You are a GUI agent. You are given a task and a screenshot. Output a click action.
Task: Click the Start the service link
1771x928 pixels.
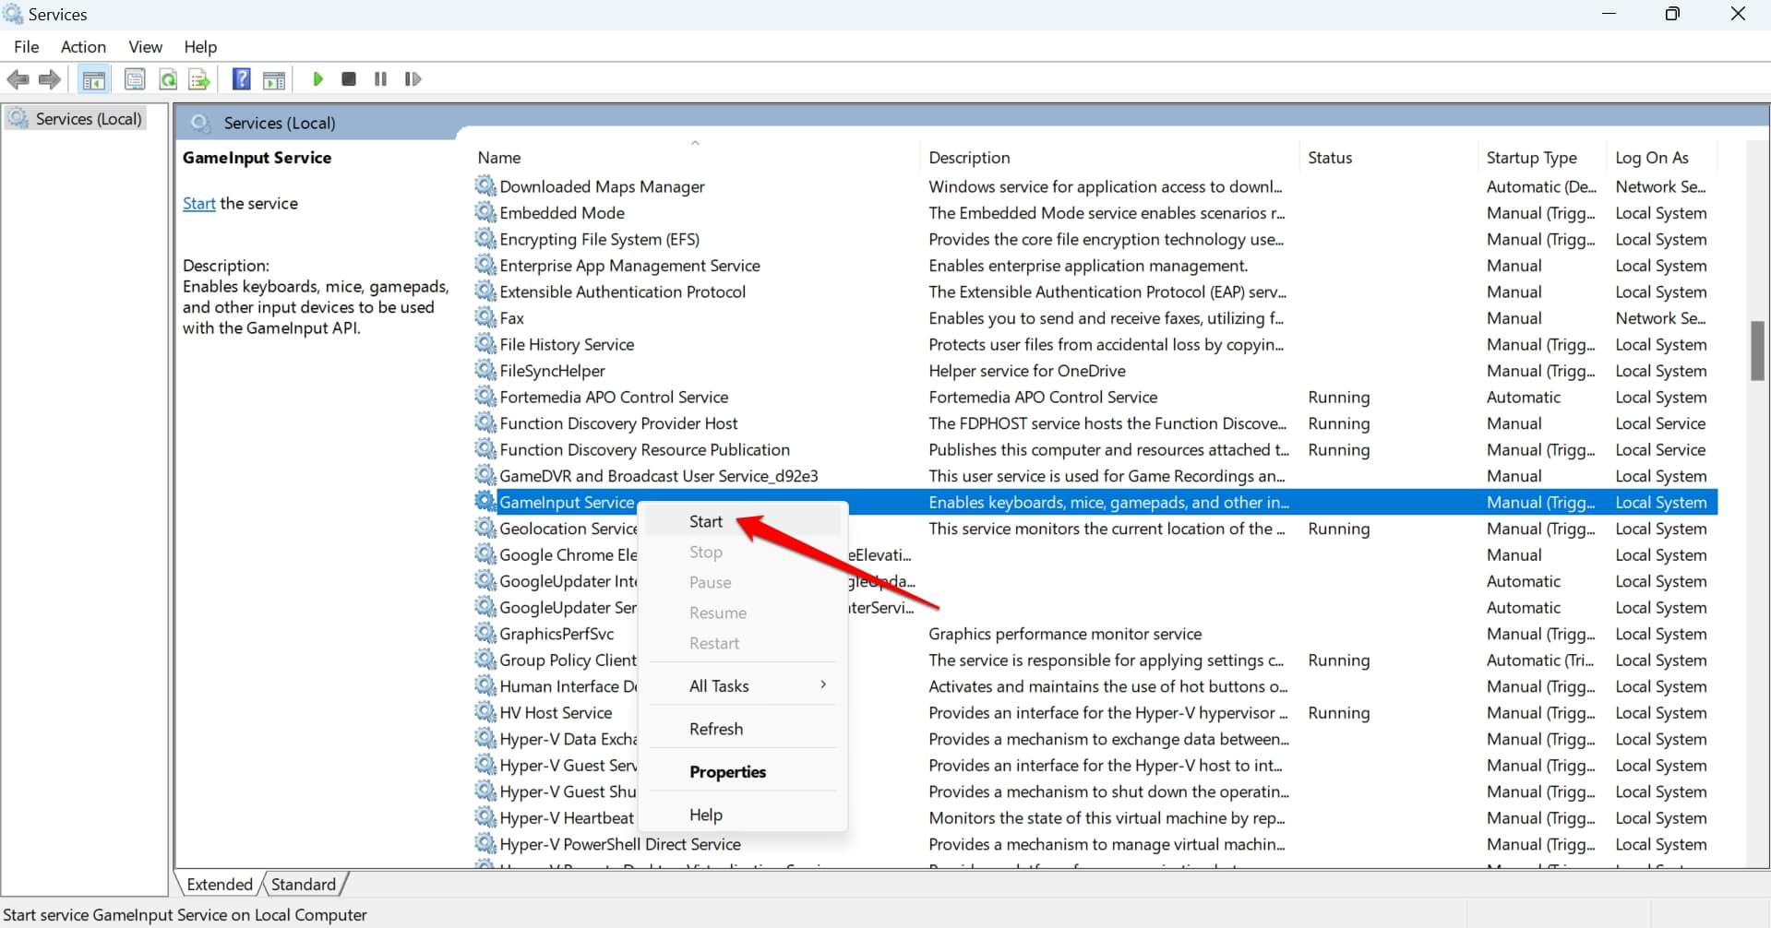tap(198, 204)
